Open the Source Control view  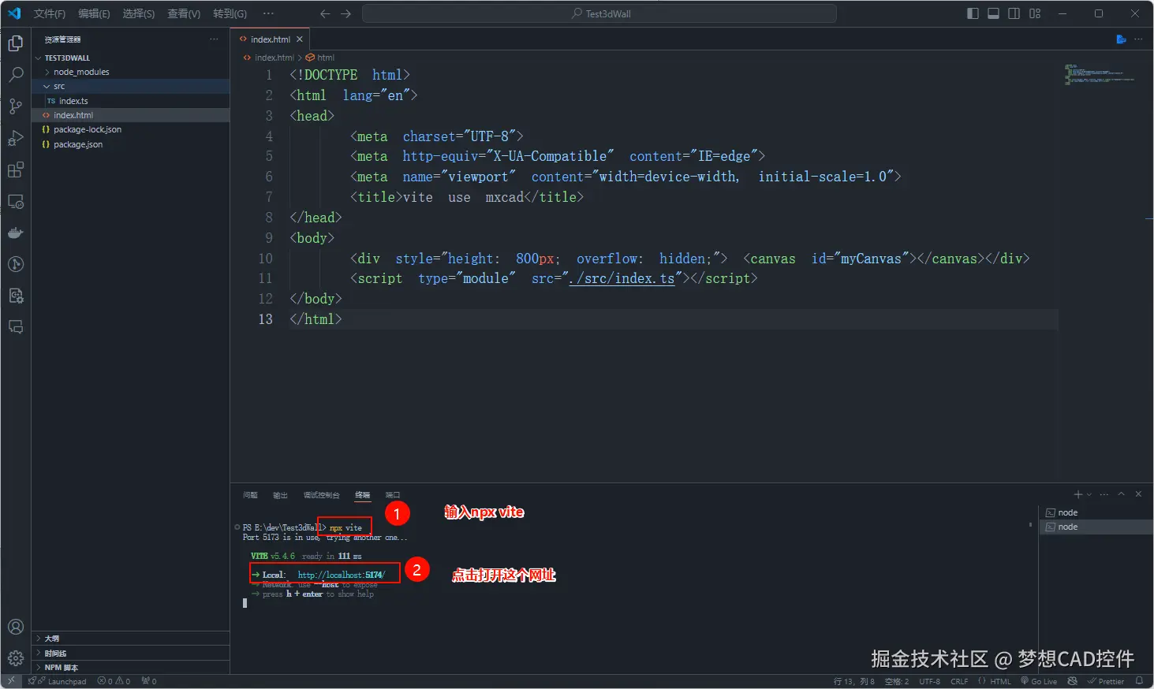pos(16,106)
